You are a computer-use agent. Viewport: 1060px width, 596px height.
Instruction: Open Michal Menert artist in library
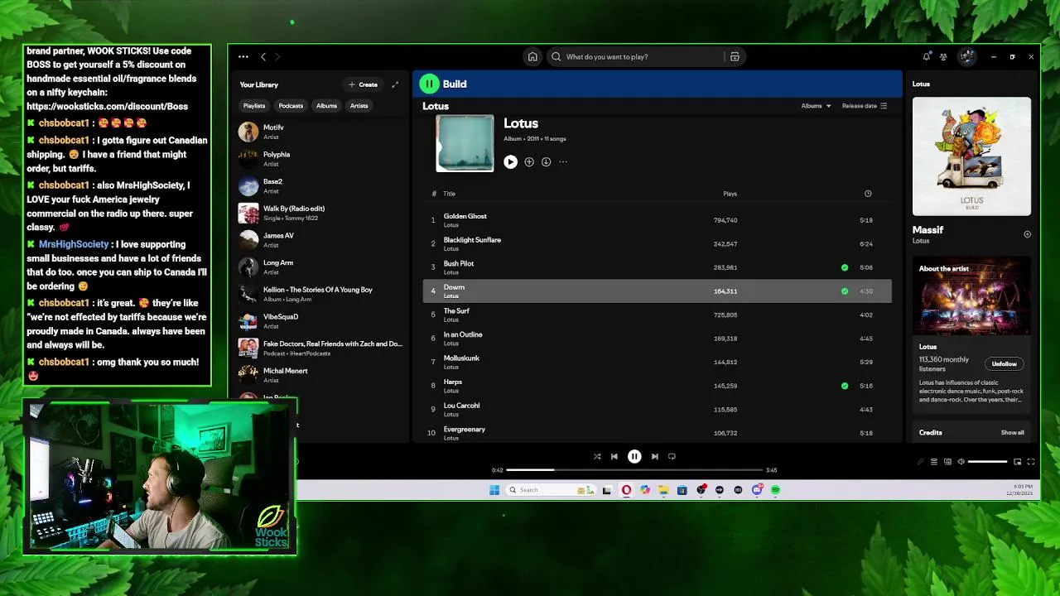point(318,375)
